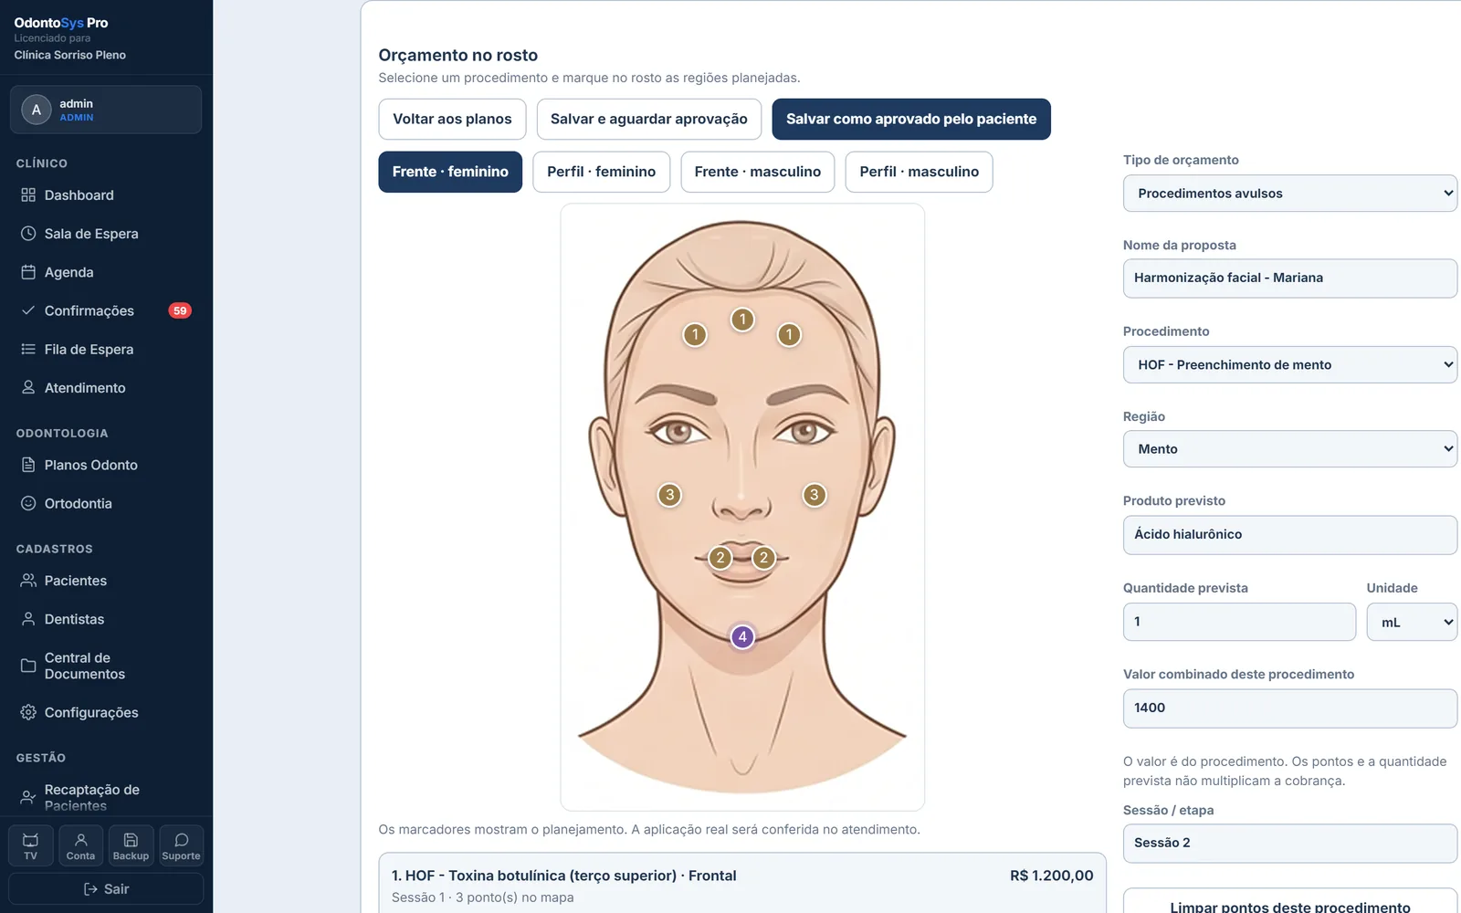The image size is (1461, 913).
Task: Click the Sessão / etapa field
Action: 1289,844
